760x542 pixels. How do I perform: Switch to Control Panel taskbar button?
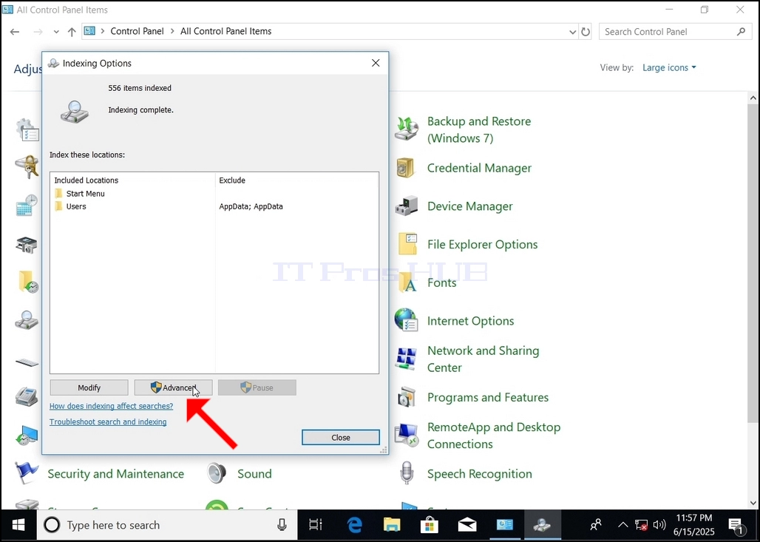click(x=504, y=525)
